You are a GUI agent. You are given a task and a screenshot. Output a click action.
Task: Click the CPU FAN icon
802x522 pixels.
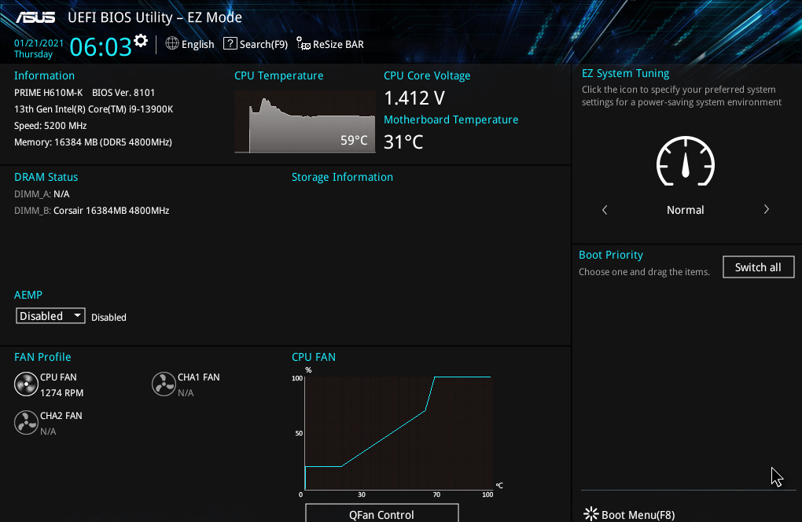(x=26, y=384)
